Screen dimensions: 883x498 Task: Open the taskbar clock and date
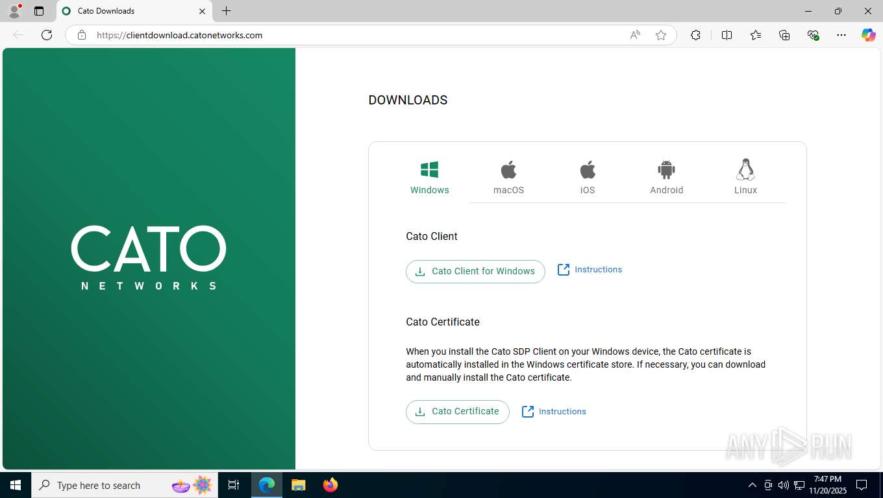[828, 485]
